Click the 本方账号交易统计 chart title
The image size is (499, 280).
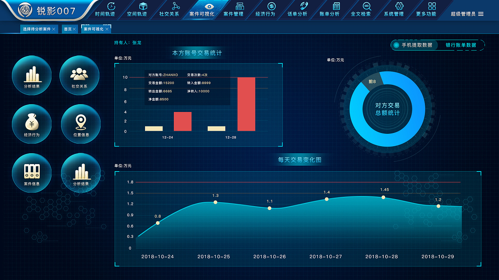(197, 53)
